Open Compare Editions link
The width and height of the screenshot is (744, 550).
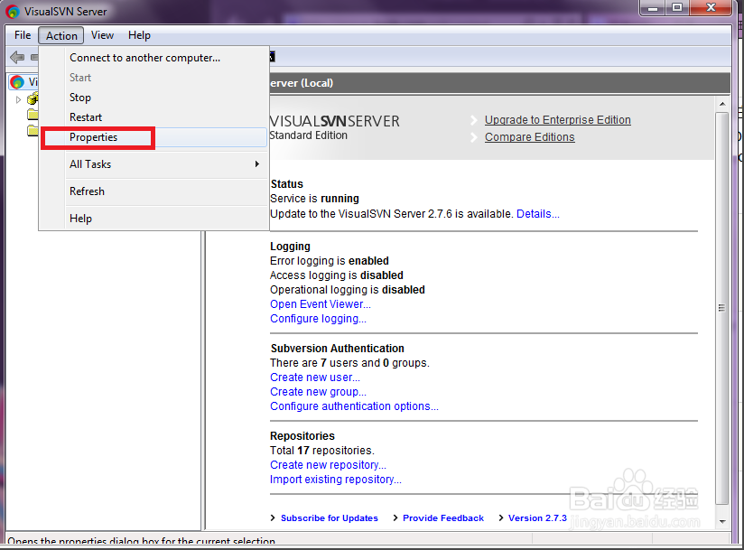[529, 137]
